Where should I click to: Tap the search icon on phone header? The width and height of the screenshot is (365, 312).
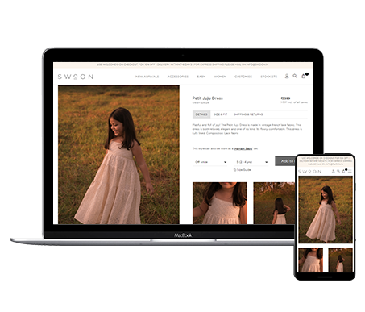click(338, 171)
